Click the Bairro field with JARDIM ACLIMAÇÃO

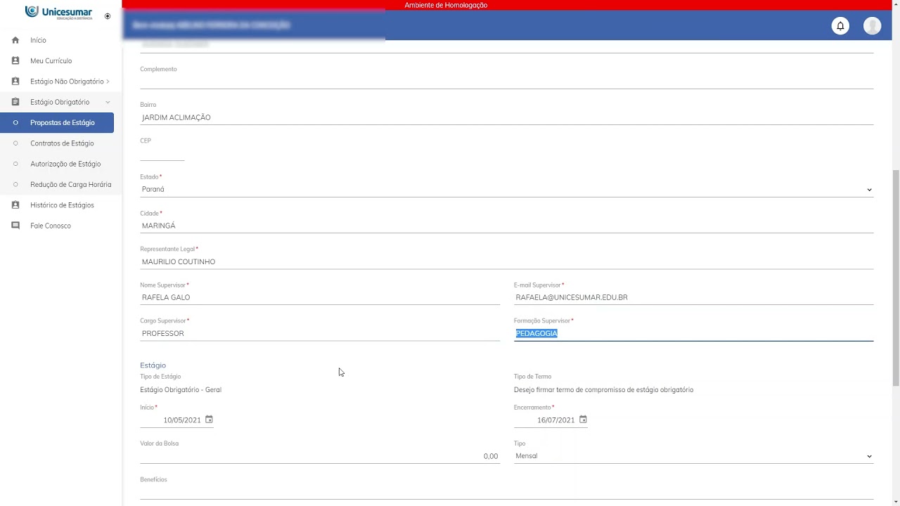pyautogui.click(x=506, y=117)
